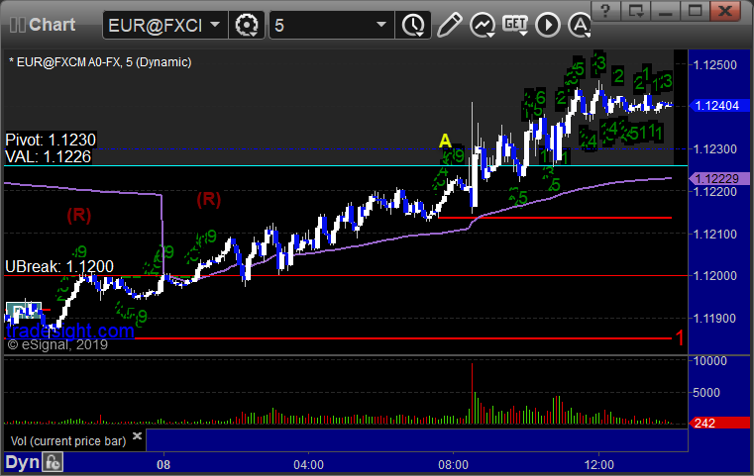
Task: Start bar replay with the play icon
Action: 548,25
